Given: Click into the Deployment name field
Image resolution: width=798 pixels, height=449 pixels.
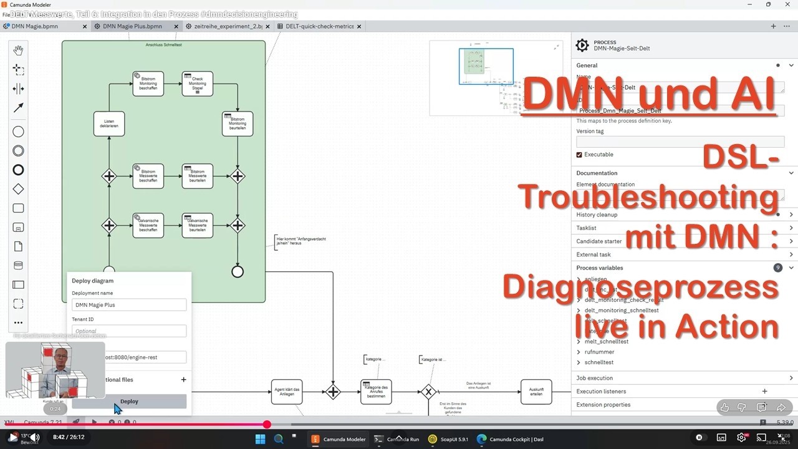Looking at the screenshot, I should [129, 305].
